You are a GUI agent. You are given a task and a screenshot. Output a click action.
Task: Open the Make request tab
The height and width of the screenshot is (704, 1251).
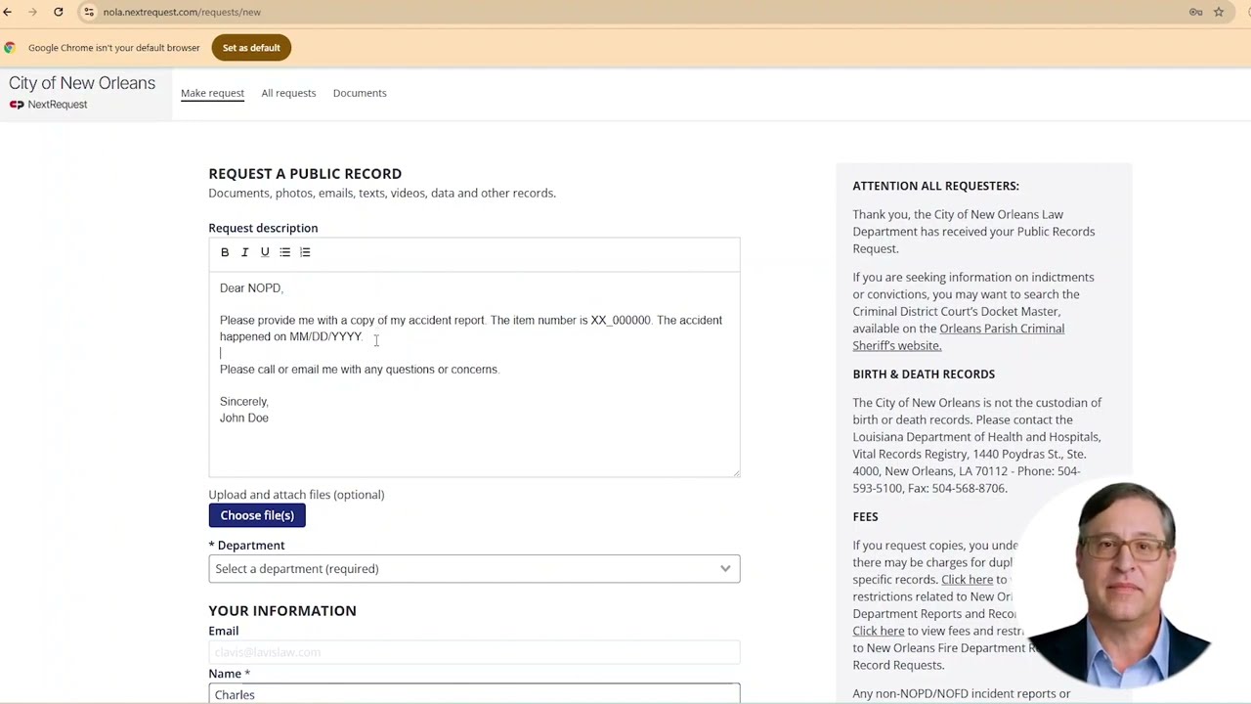(212, 93)
